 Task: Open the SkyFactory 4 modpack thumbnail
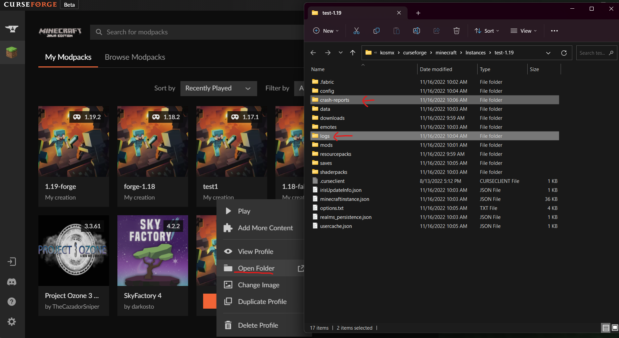(x=153, y=251)
